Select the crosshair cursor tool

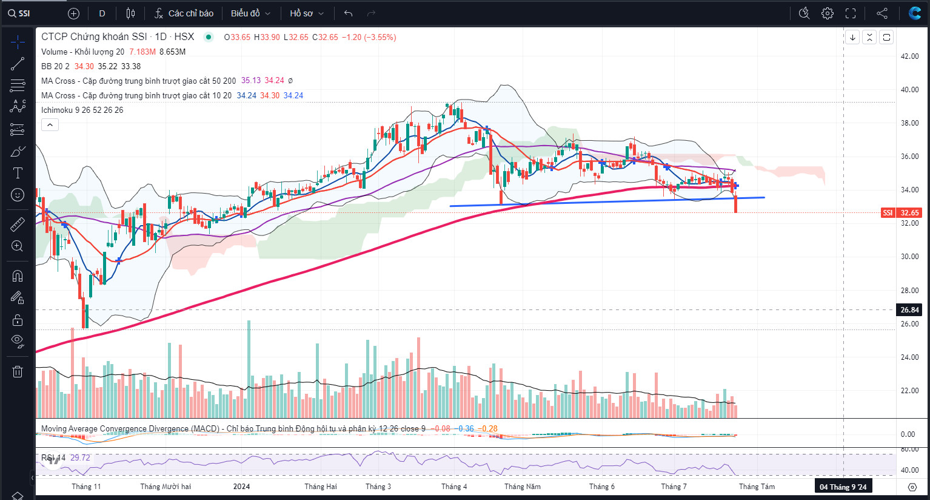click(x=18, y=42)
